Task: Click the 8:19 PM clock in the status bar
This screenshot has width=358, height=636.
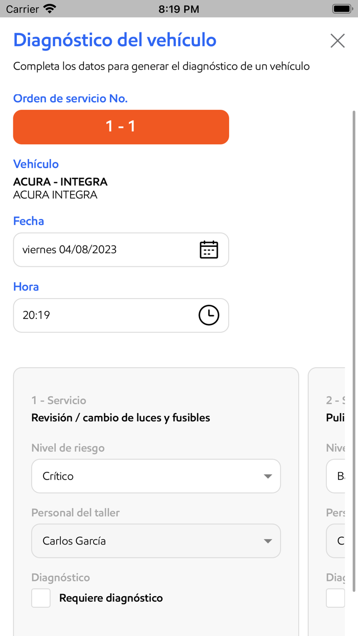Action: [179, 8]
